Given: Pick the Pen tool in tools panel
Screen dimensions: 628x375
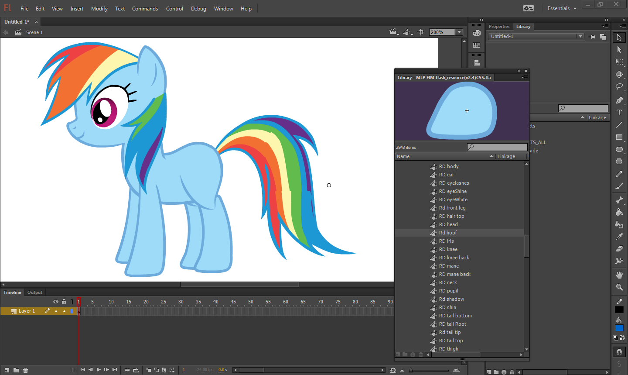Looking at the screenshot, I should [x=619, y=100].
